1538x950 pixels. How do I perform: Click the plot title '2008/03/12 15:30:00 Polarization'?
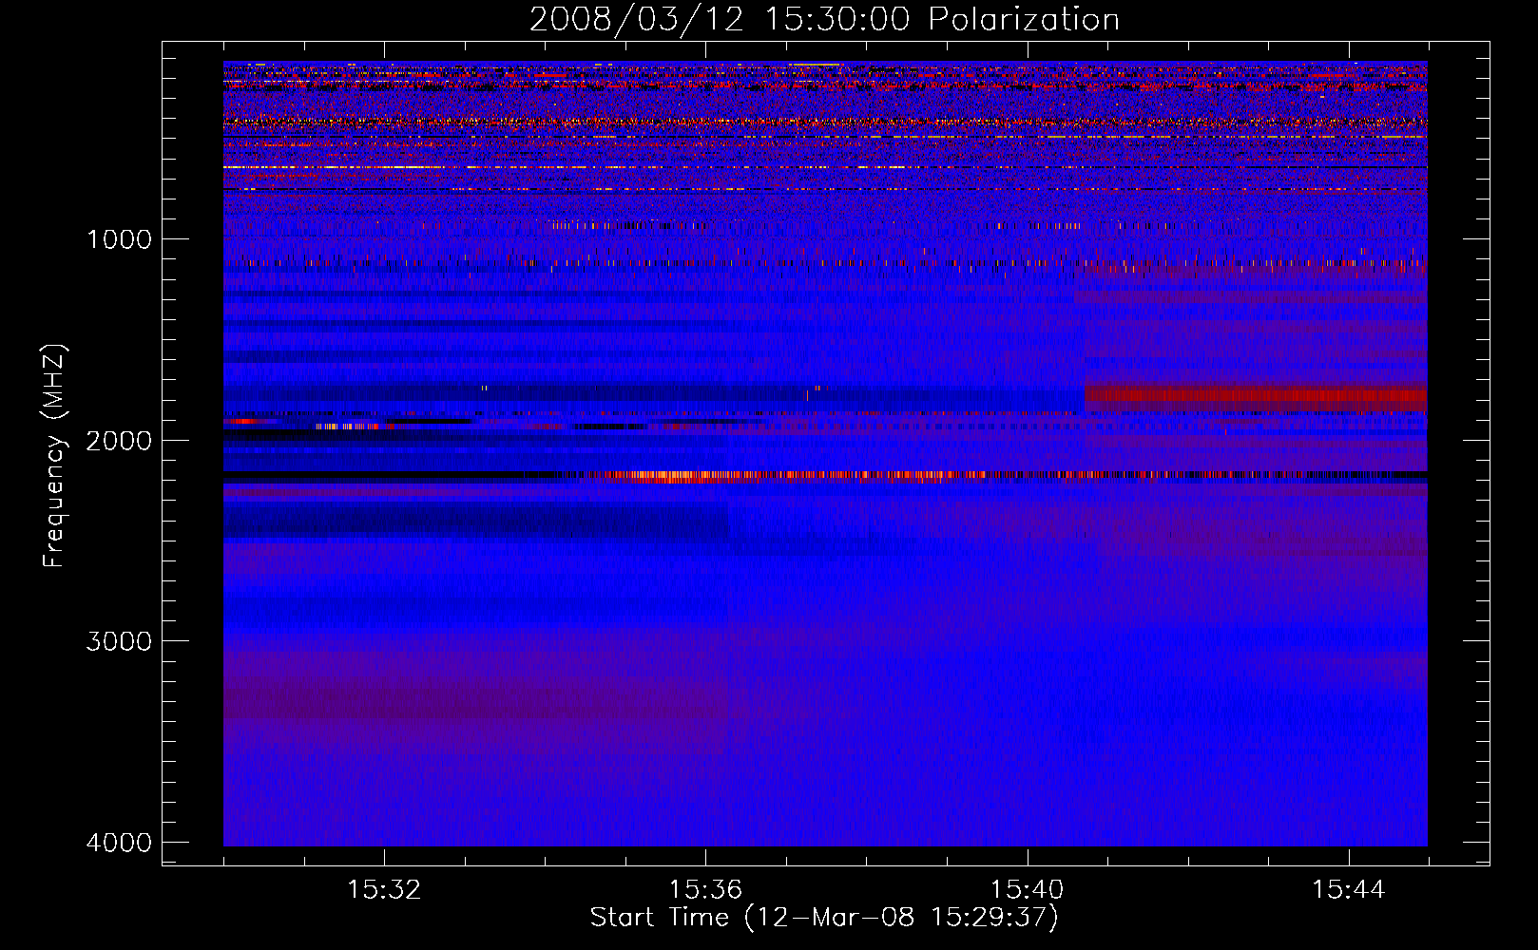pos(824,20)
